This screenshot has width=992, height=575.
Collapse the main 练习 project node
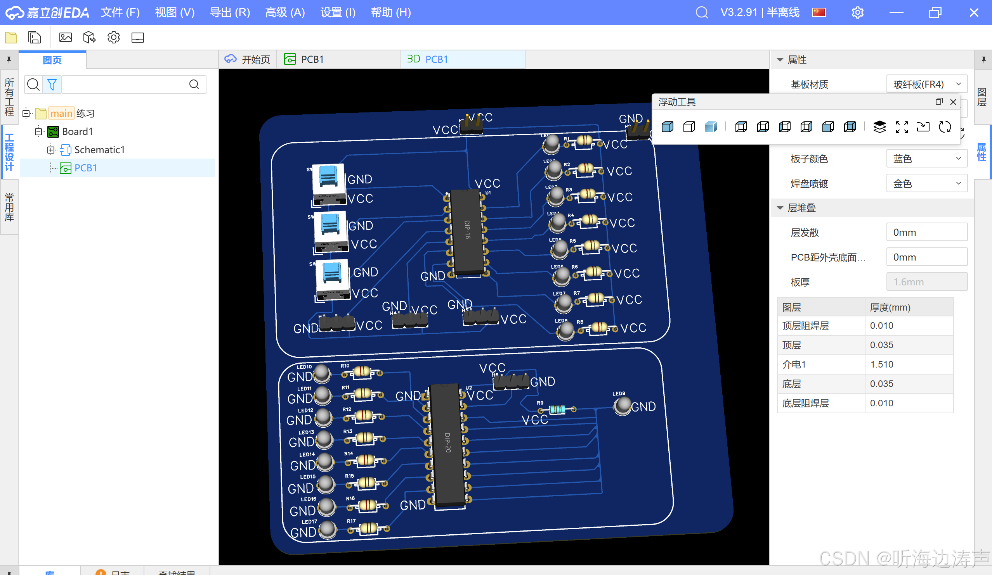coord(26,114)
